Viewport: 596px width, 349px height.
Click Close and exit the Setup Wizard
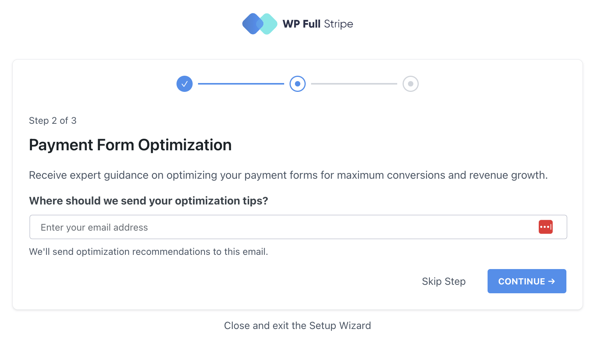297,325
